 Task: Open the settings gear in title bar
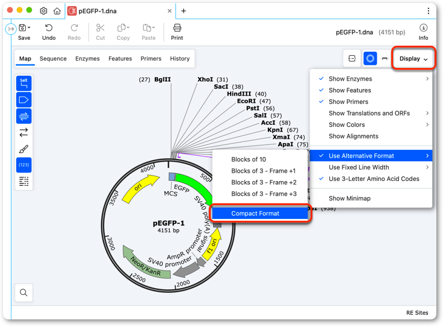click(x=43, y=11)
